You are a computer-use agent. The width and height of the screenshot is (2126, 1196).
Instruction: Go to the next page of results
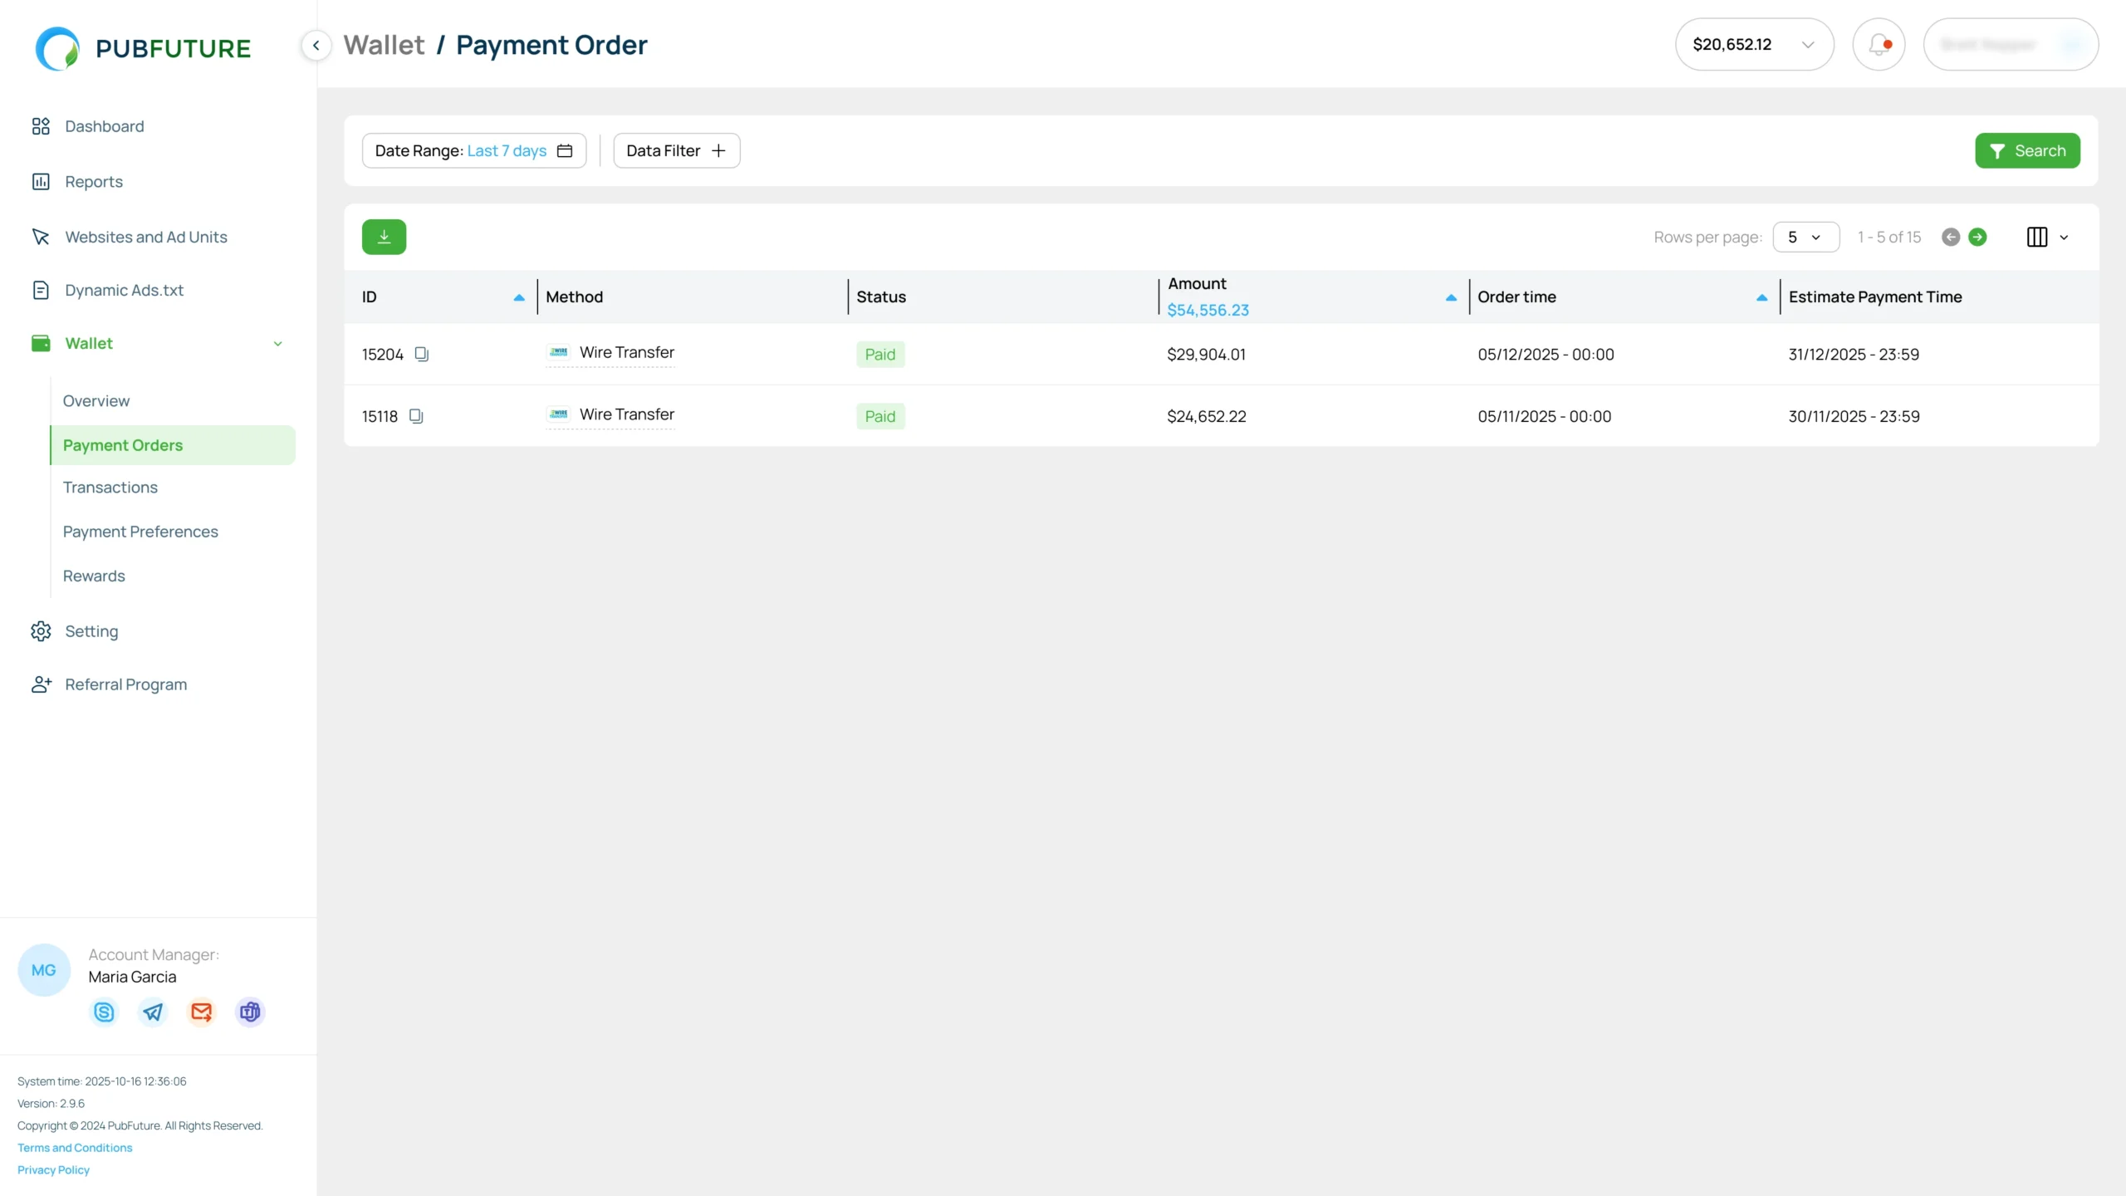tap(1979, 237)
